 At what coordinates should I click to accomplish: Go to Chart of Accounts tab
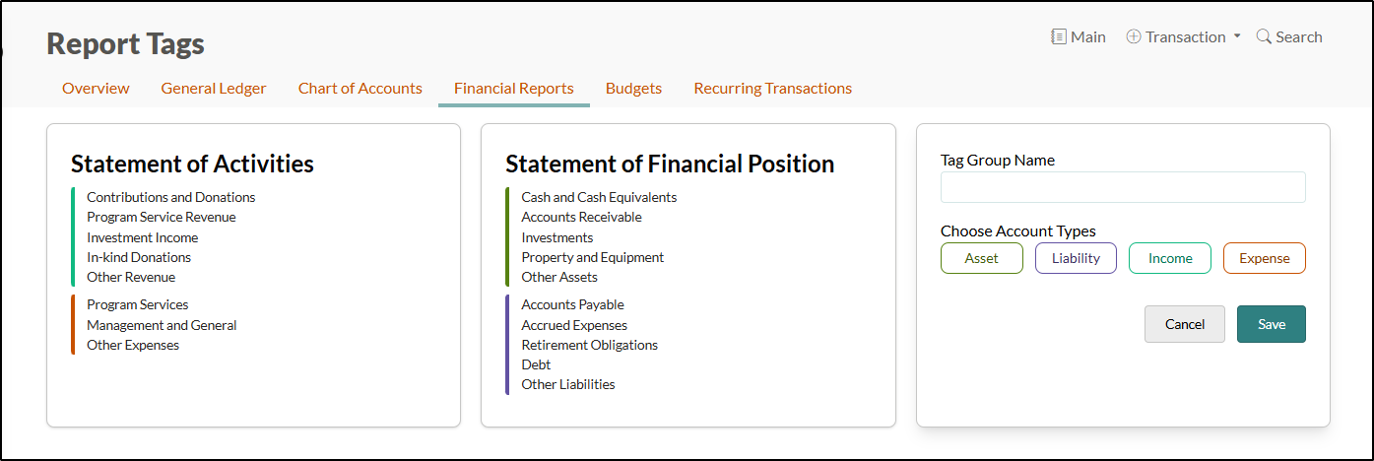click(360, 89)
